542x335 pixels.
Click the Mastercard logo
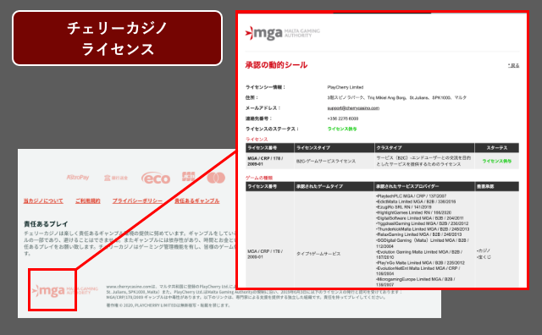(x=216, y=178)
